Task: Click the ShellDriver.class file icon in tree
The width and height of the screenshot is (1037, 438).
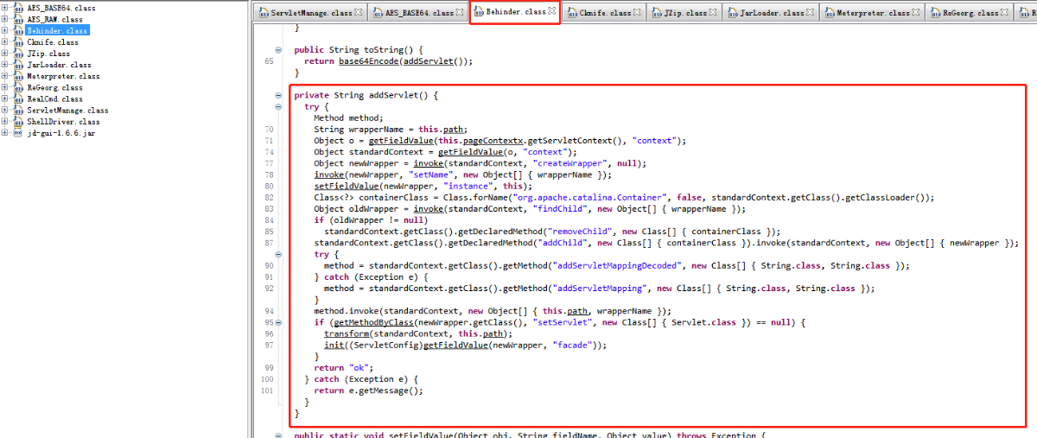Action: (17, 122)
